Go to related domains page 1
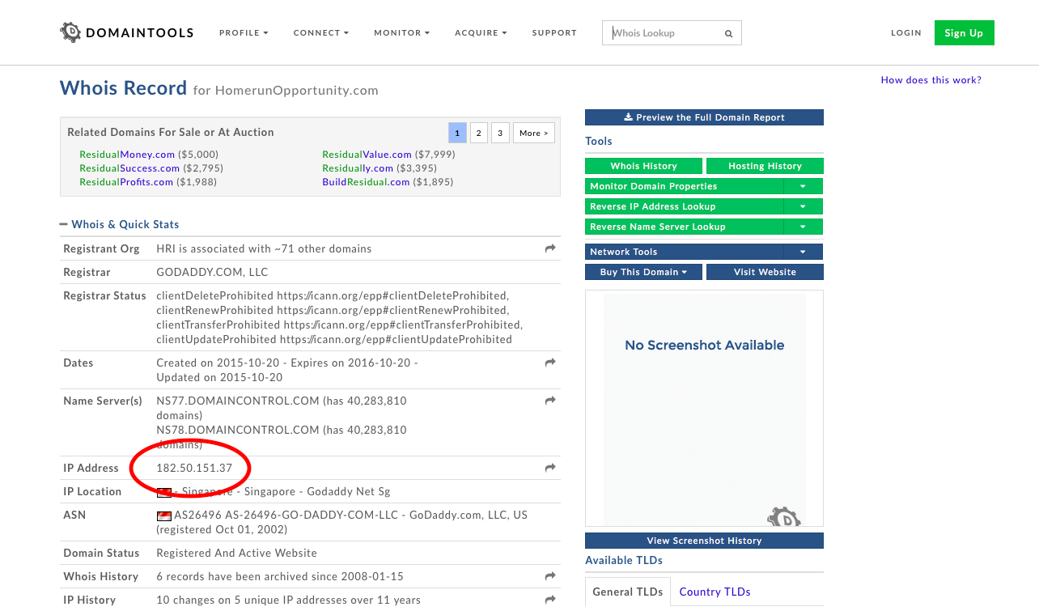The width and height of the screenshot is (1039, 611). click(457, 133)
